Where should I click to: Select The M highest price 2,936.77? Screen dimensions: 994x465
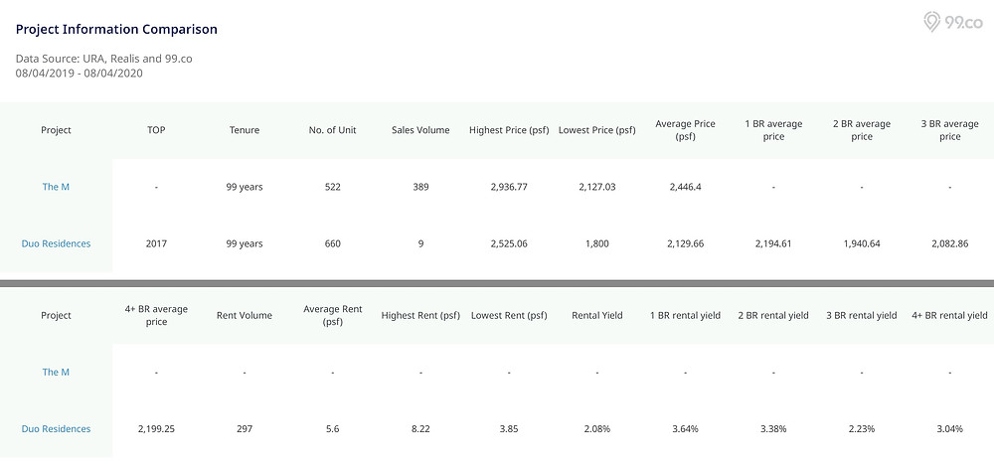509,187
